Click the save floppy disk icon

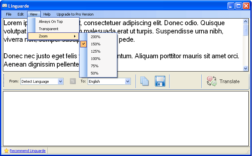[x=160, y=81]
